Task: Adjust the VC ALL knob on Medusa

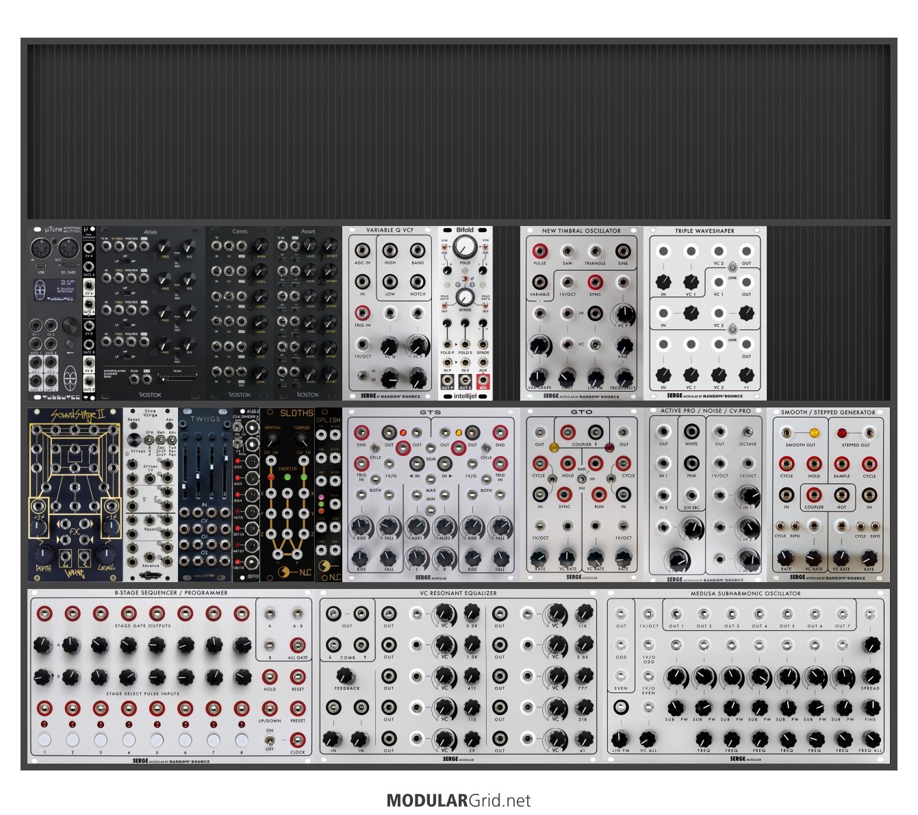Action: click(648, 738)
